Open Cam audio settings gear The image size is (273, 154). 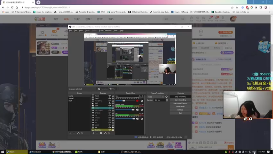coord(142,101)
